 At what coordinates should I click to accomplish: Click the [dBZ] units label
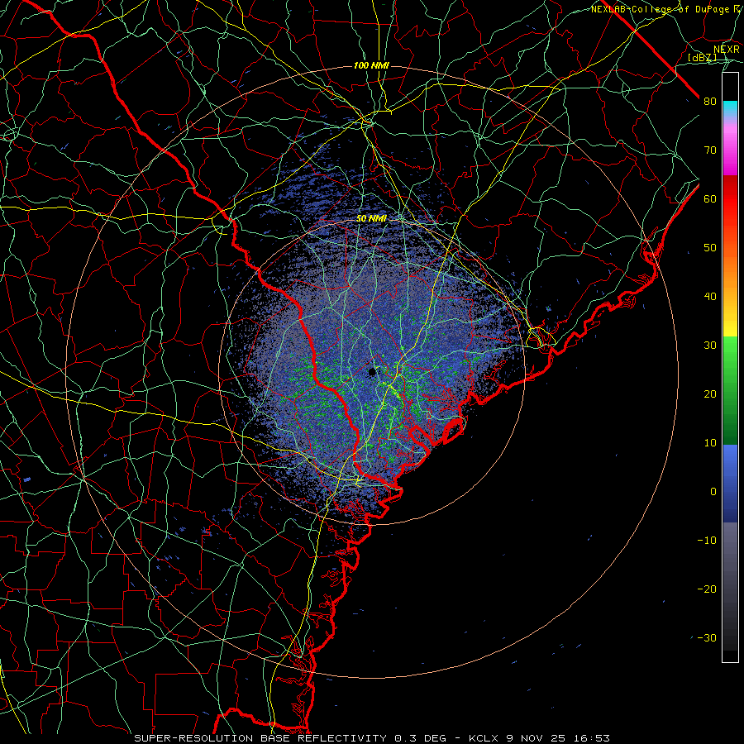pyautogui.click(x=702, y=57)
